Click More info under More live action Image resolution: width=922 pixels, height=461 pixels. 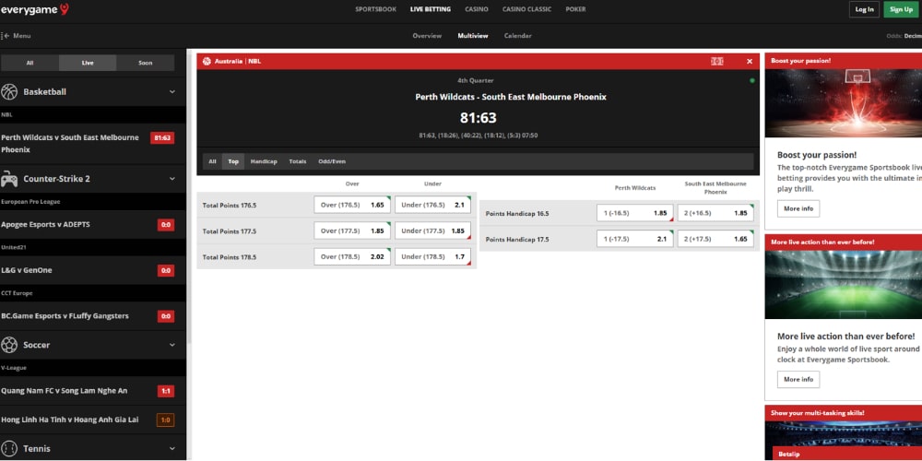point(798,379)
